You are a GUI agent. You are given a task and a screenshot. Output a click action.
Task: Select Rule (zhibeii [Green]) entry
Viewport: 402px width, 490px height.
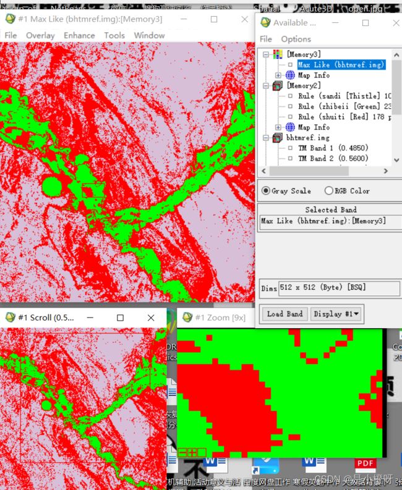344,106
